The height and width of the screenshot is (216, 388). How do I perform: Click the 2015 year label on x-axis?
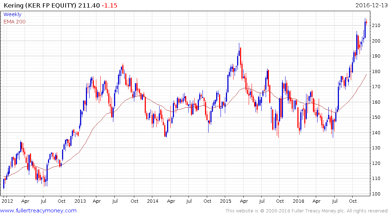pyautogui.click(x=226, y=201)
